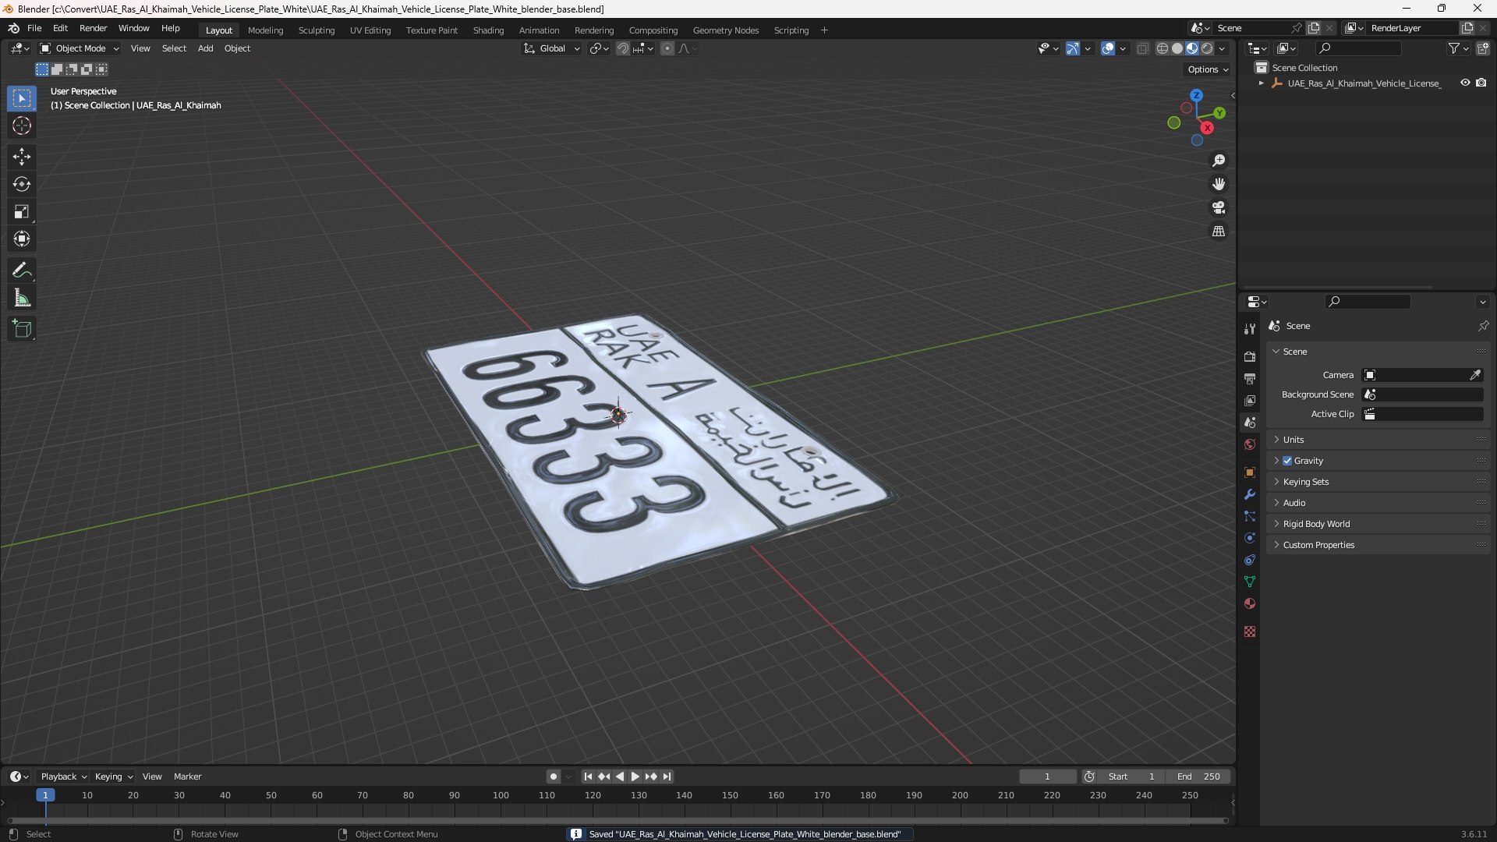Click the Add Cube tool

[22, 329]
